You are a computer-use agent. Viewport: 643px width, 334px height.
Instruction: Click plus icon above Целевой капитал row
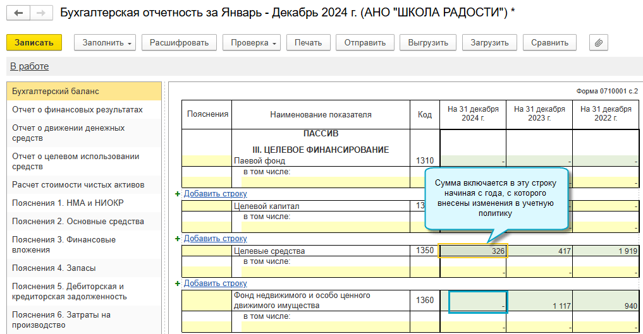178,194
